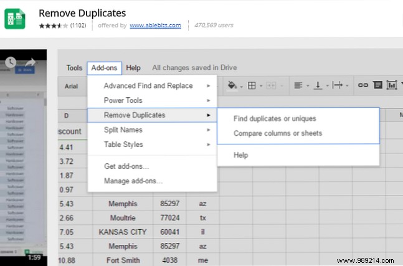Click the cell containing il
403x266 pixels.
[x=203, y=232]
